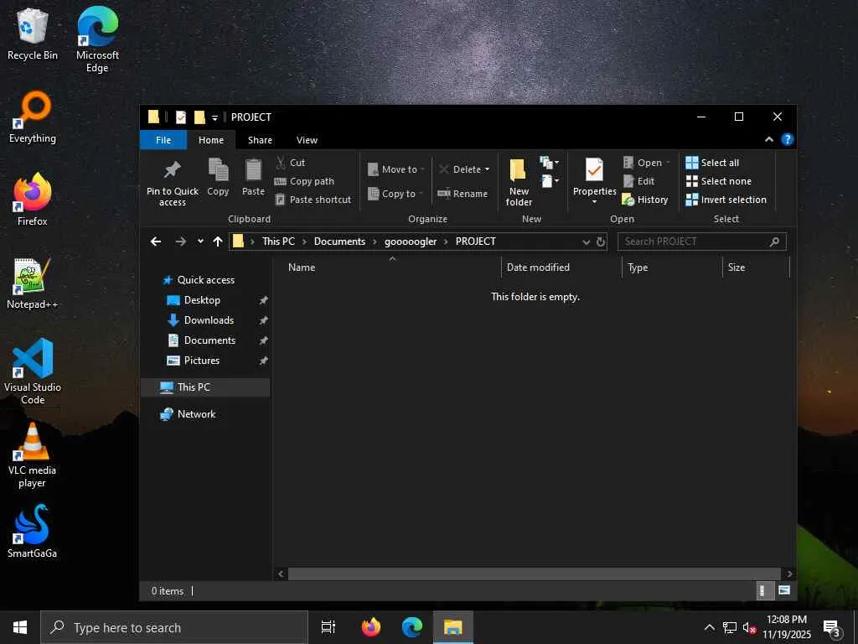Click the horizontal scrollbar track
The width and height of the screenshot is (858, 644).
[534, 574]
